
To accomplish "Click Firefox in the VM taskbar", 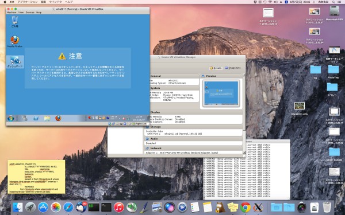I will coord(58,119).
